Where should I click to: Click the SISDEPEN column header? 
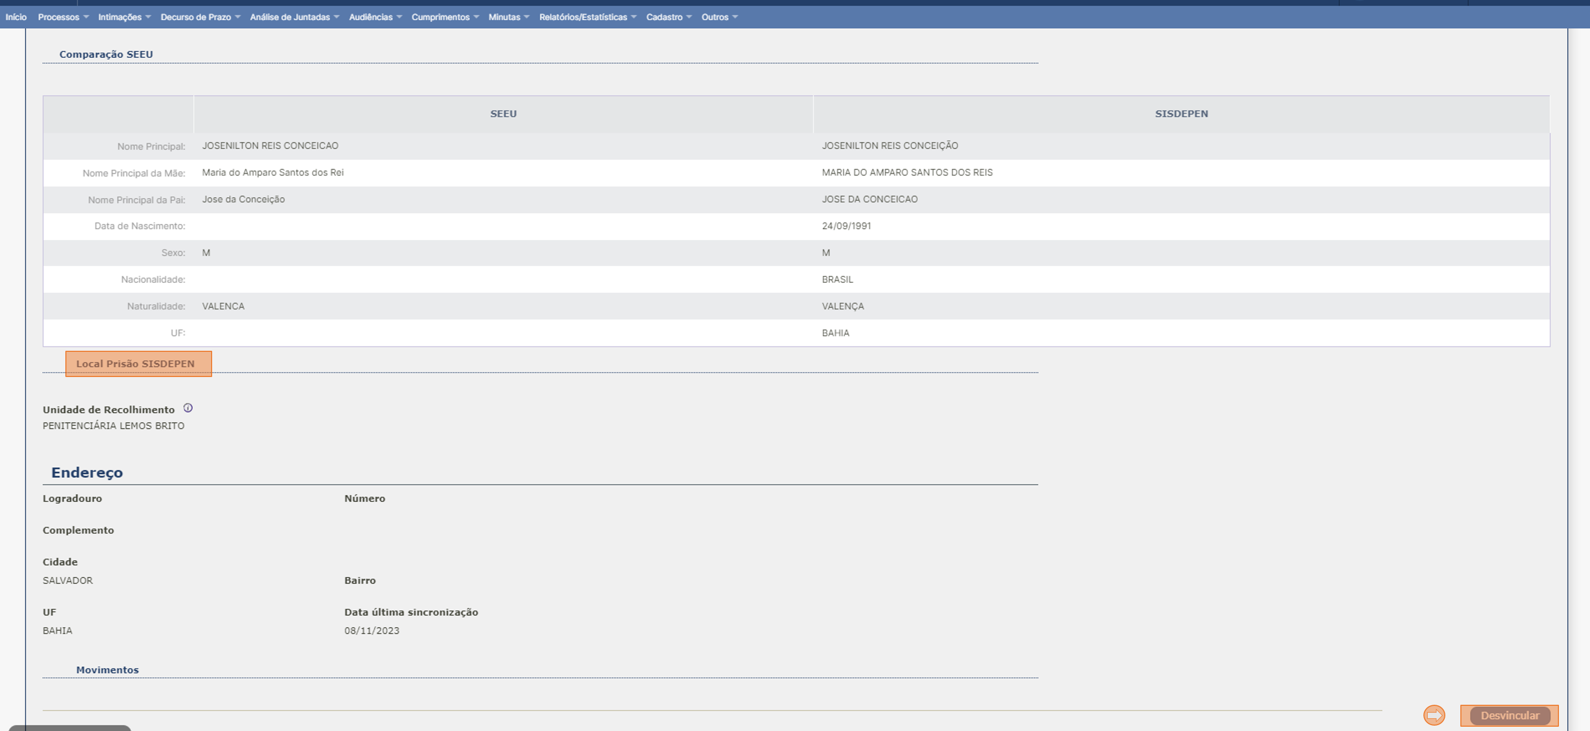[x=1181, y=114]
